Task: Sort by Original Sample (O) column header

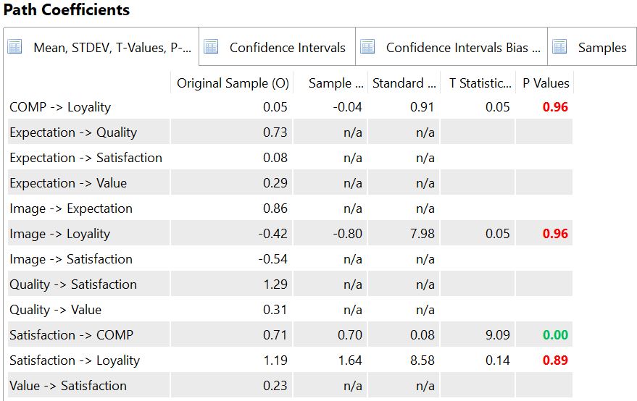Action: (233, 83)
